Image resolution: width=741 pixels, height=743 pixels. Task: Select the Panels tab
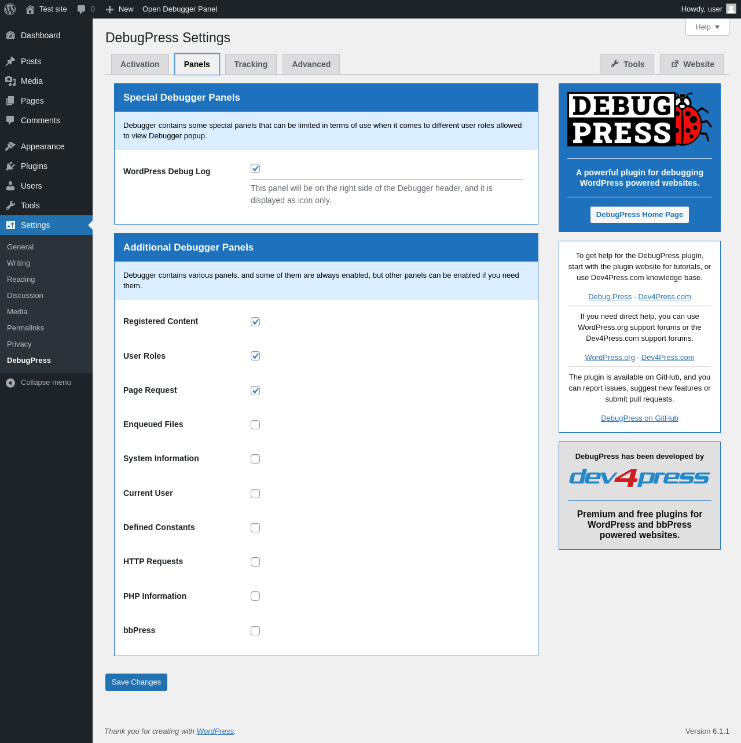coord(197,64)
